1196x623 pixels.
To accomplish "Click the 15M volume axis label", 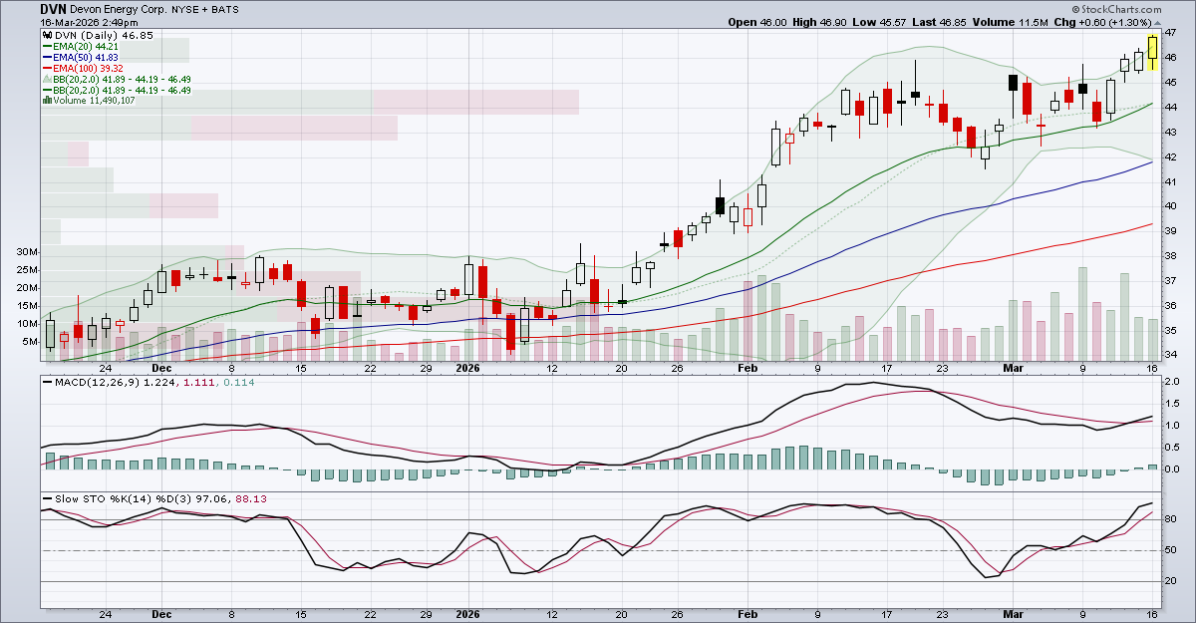I will coord(27,305).
